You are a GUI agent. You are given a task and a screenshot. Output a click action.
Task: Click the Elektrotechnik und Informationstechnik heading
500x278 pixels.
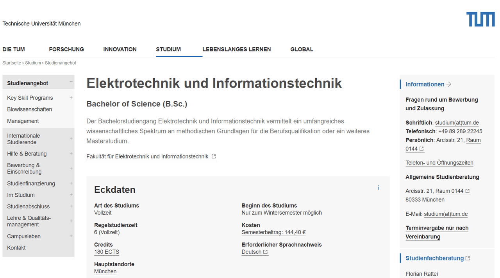tap(214, 83)
